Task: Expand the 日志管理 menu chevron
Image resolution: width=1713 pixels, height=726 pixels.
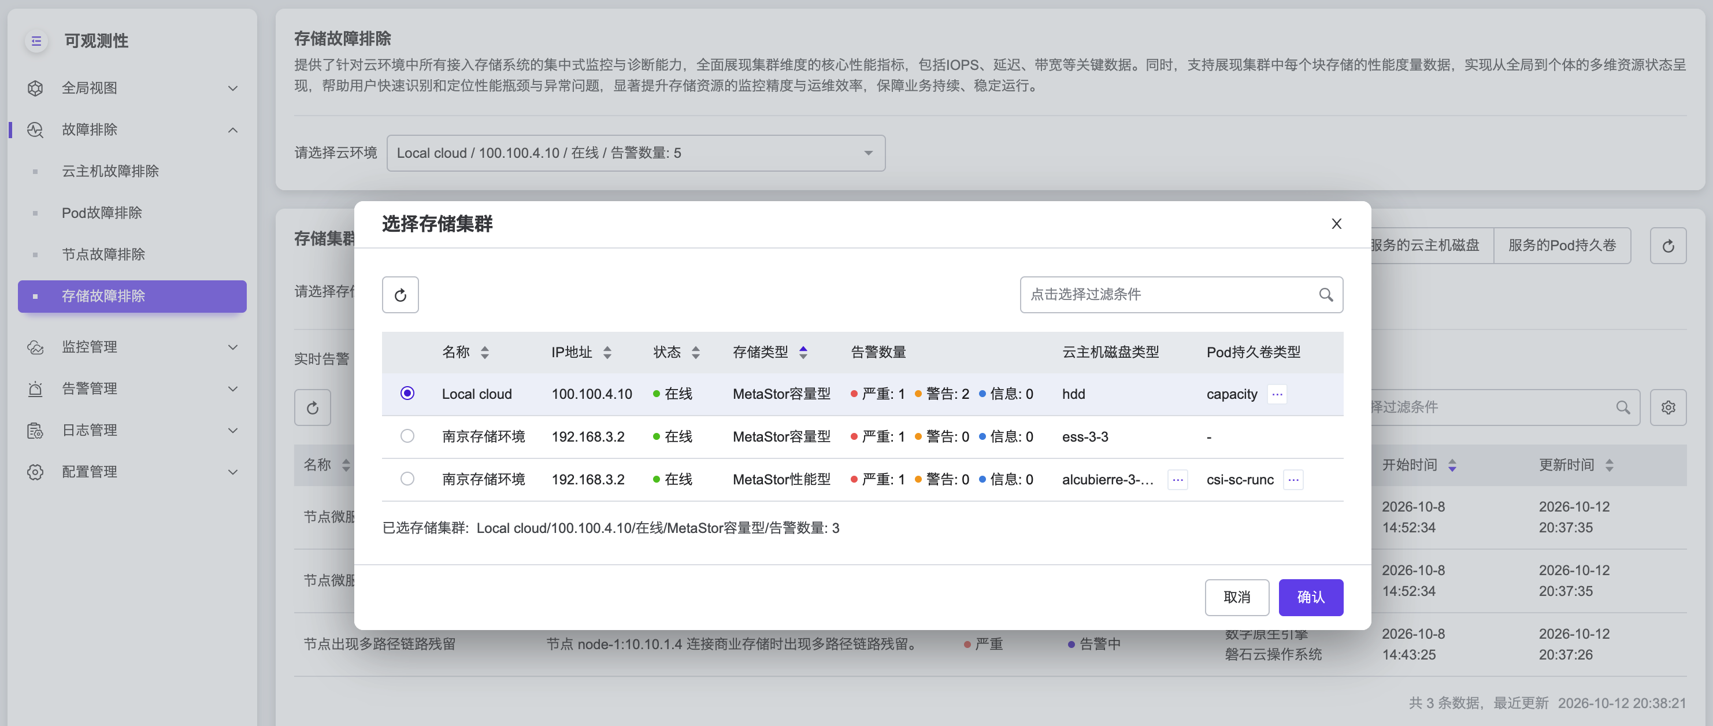Action: point(233,431)
